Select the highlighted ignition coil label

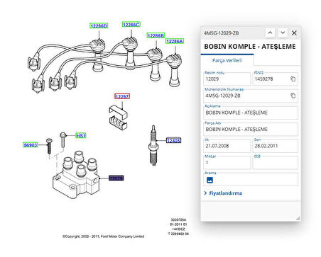point(116,178)
